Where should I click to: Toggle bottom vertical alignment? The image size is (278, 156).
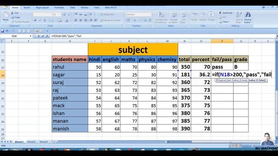click(86, 14)
